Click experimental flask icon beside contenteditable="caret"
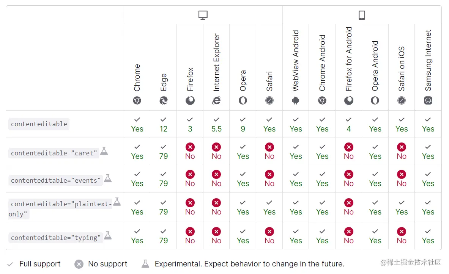449x274 pixels. pyautogui.click(x=104, y=151)
